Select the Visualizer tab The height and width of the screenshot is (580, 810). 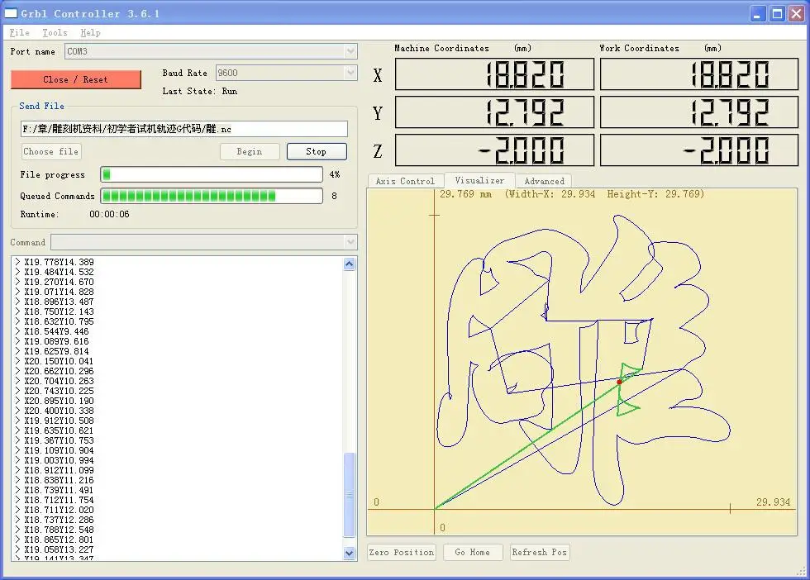tap(479, 180)
